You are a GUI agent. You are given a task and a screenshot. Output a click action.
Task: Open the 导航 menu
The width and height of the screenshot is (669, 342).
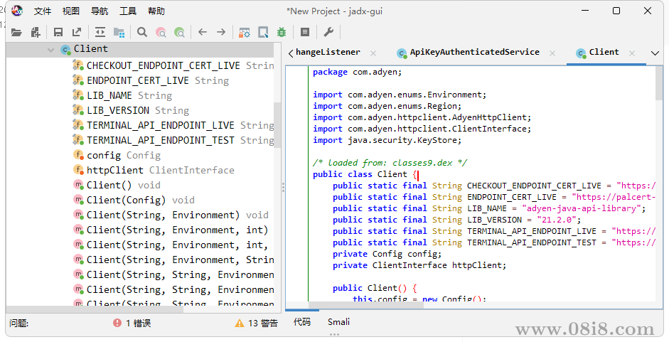100,11
